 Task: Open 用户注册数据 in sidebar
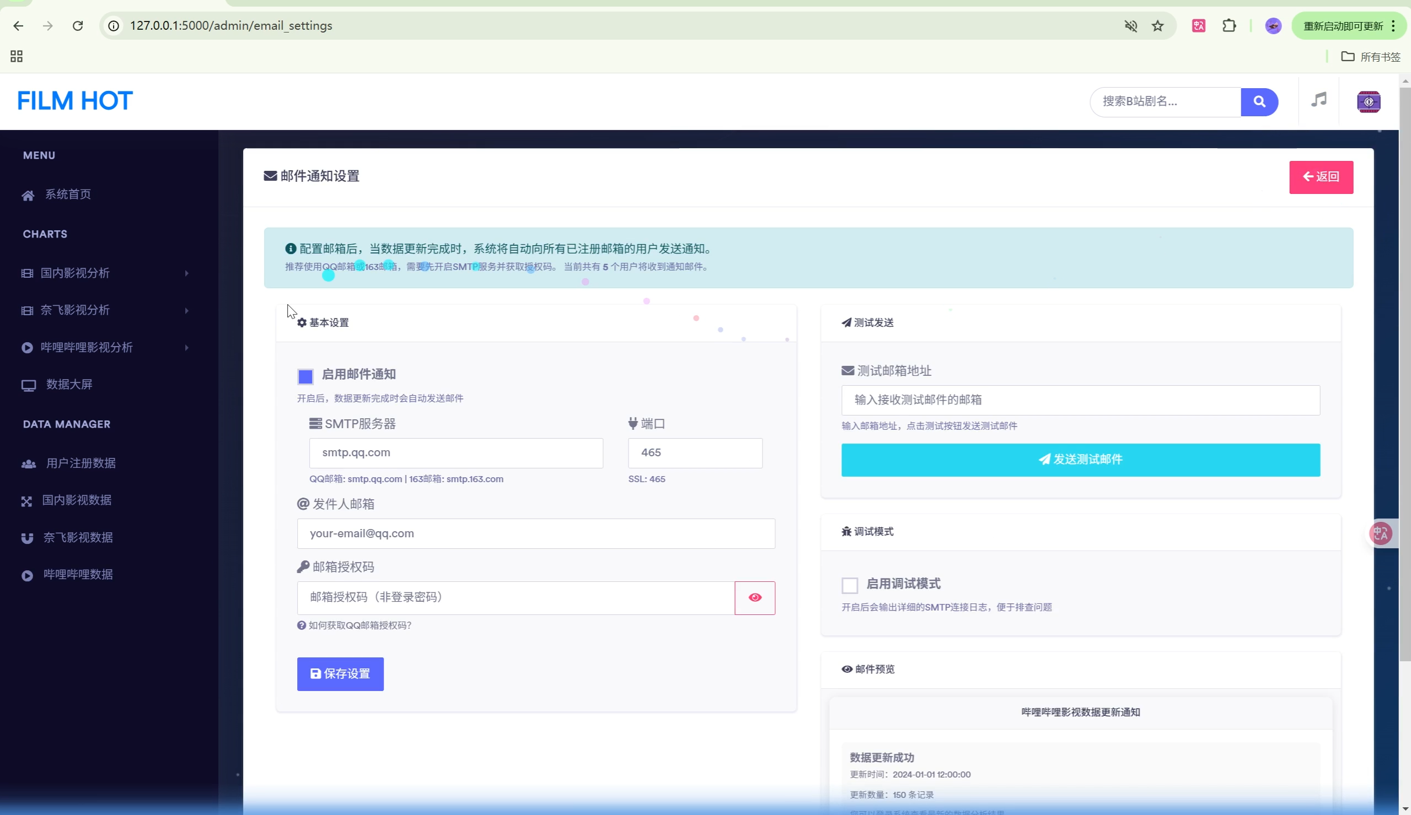tap(81, 463)
